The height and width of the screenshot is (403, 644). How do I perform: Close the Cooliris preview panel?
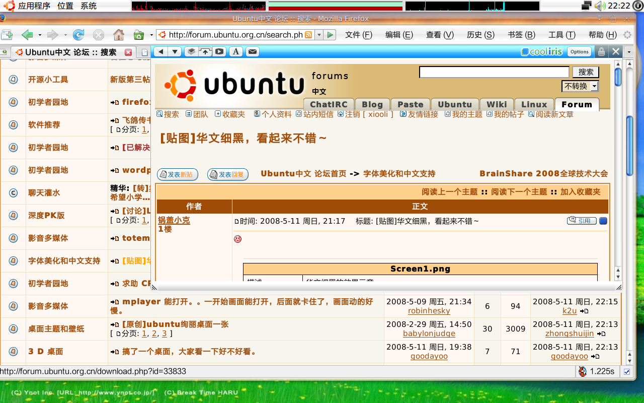coord(615,51)
